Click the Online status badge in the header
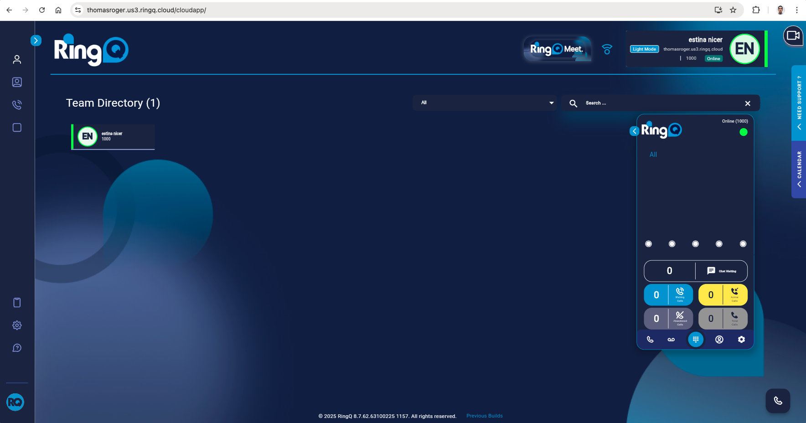This screenshot has width=806, height=423. click(713, 58)
